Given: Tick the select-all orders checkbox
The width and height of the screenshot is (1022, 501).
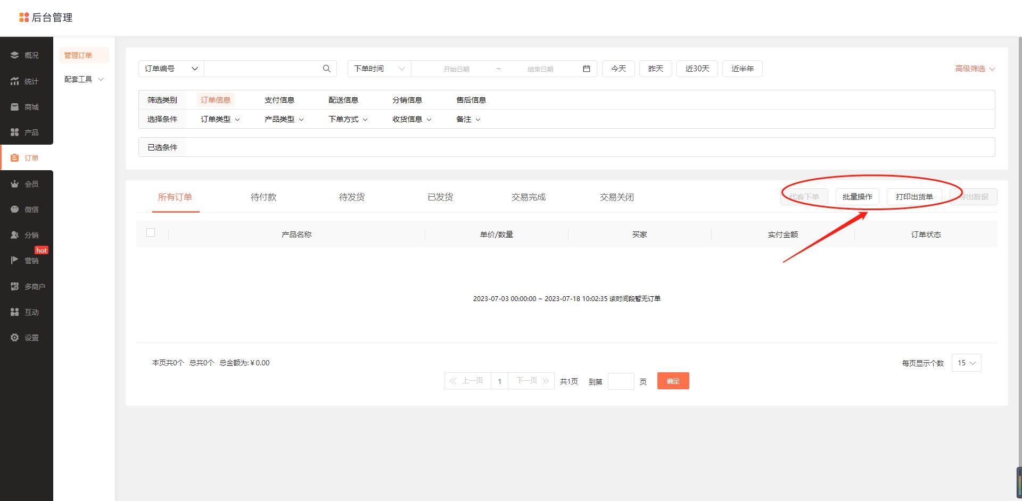Looking at the screenshot, I should 151,232.
